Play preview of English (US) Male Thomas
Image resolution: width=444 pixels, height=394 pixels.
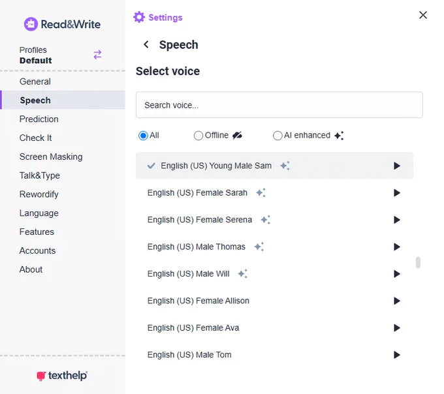point(397,247)
